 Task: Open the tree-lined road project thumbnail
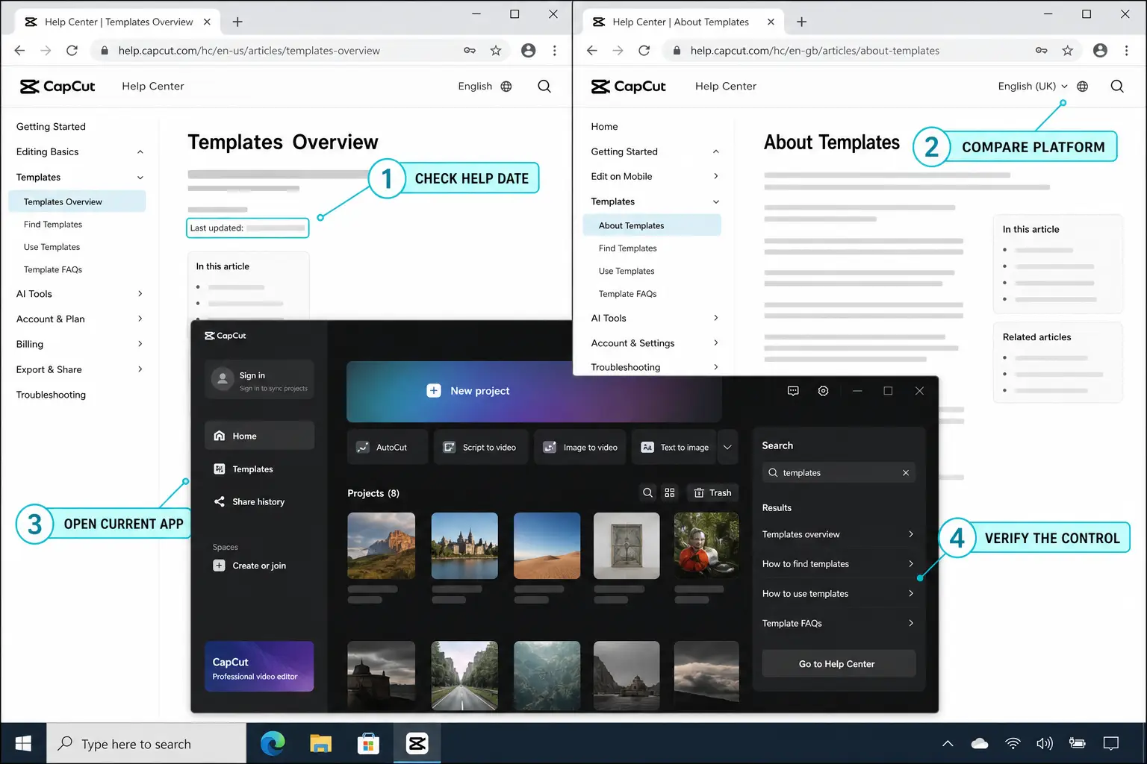point(464,675)
